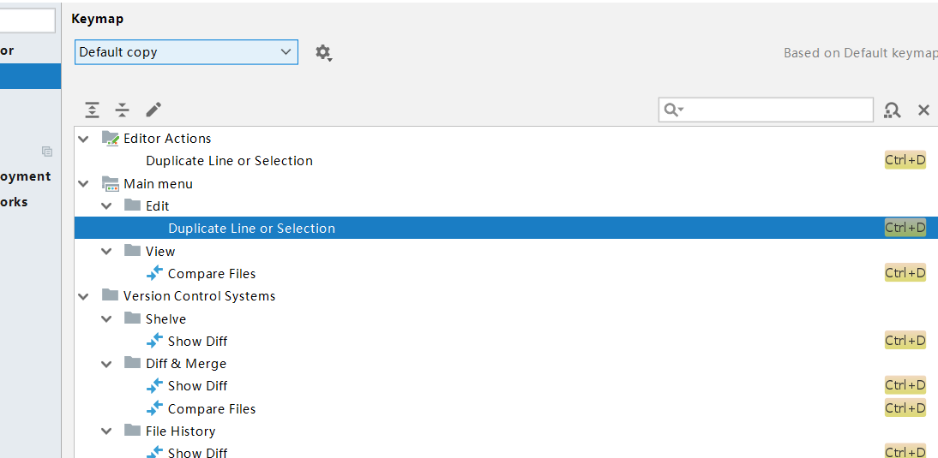Viewport: 938px width, 458px height.
Task: Click inside the keymap search field
Action: coord(766,110)
